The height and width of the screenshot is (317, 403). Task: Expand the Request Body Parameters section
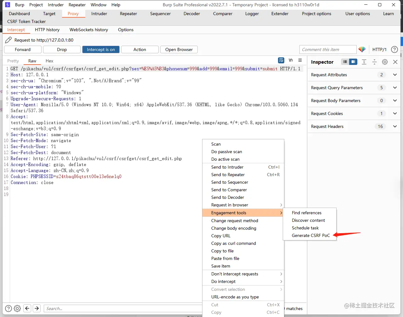pos(395,101)
